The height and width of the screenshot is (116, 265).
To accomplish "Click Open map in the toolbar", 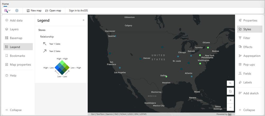I will (x=53, y=11).
